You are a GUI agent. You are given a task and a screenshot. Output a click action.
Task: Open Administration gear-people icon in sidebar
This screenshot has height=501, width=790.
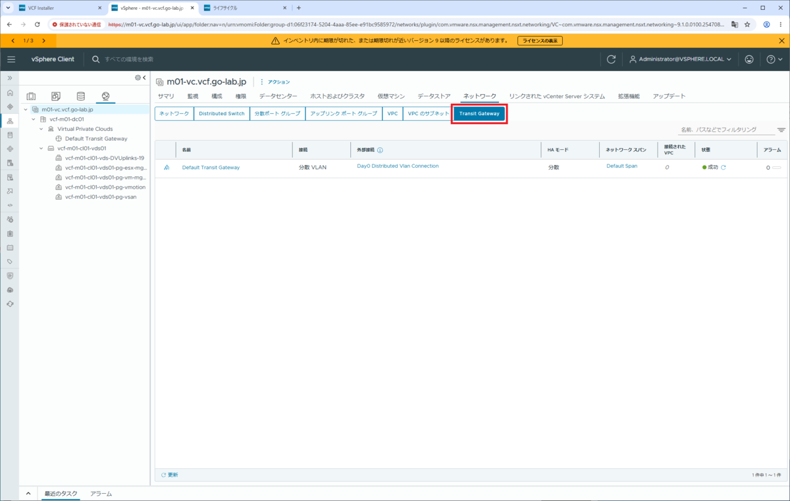[x=10, y=219]
